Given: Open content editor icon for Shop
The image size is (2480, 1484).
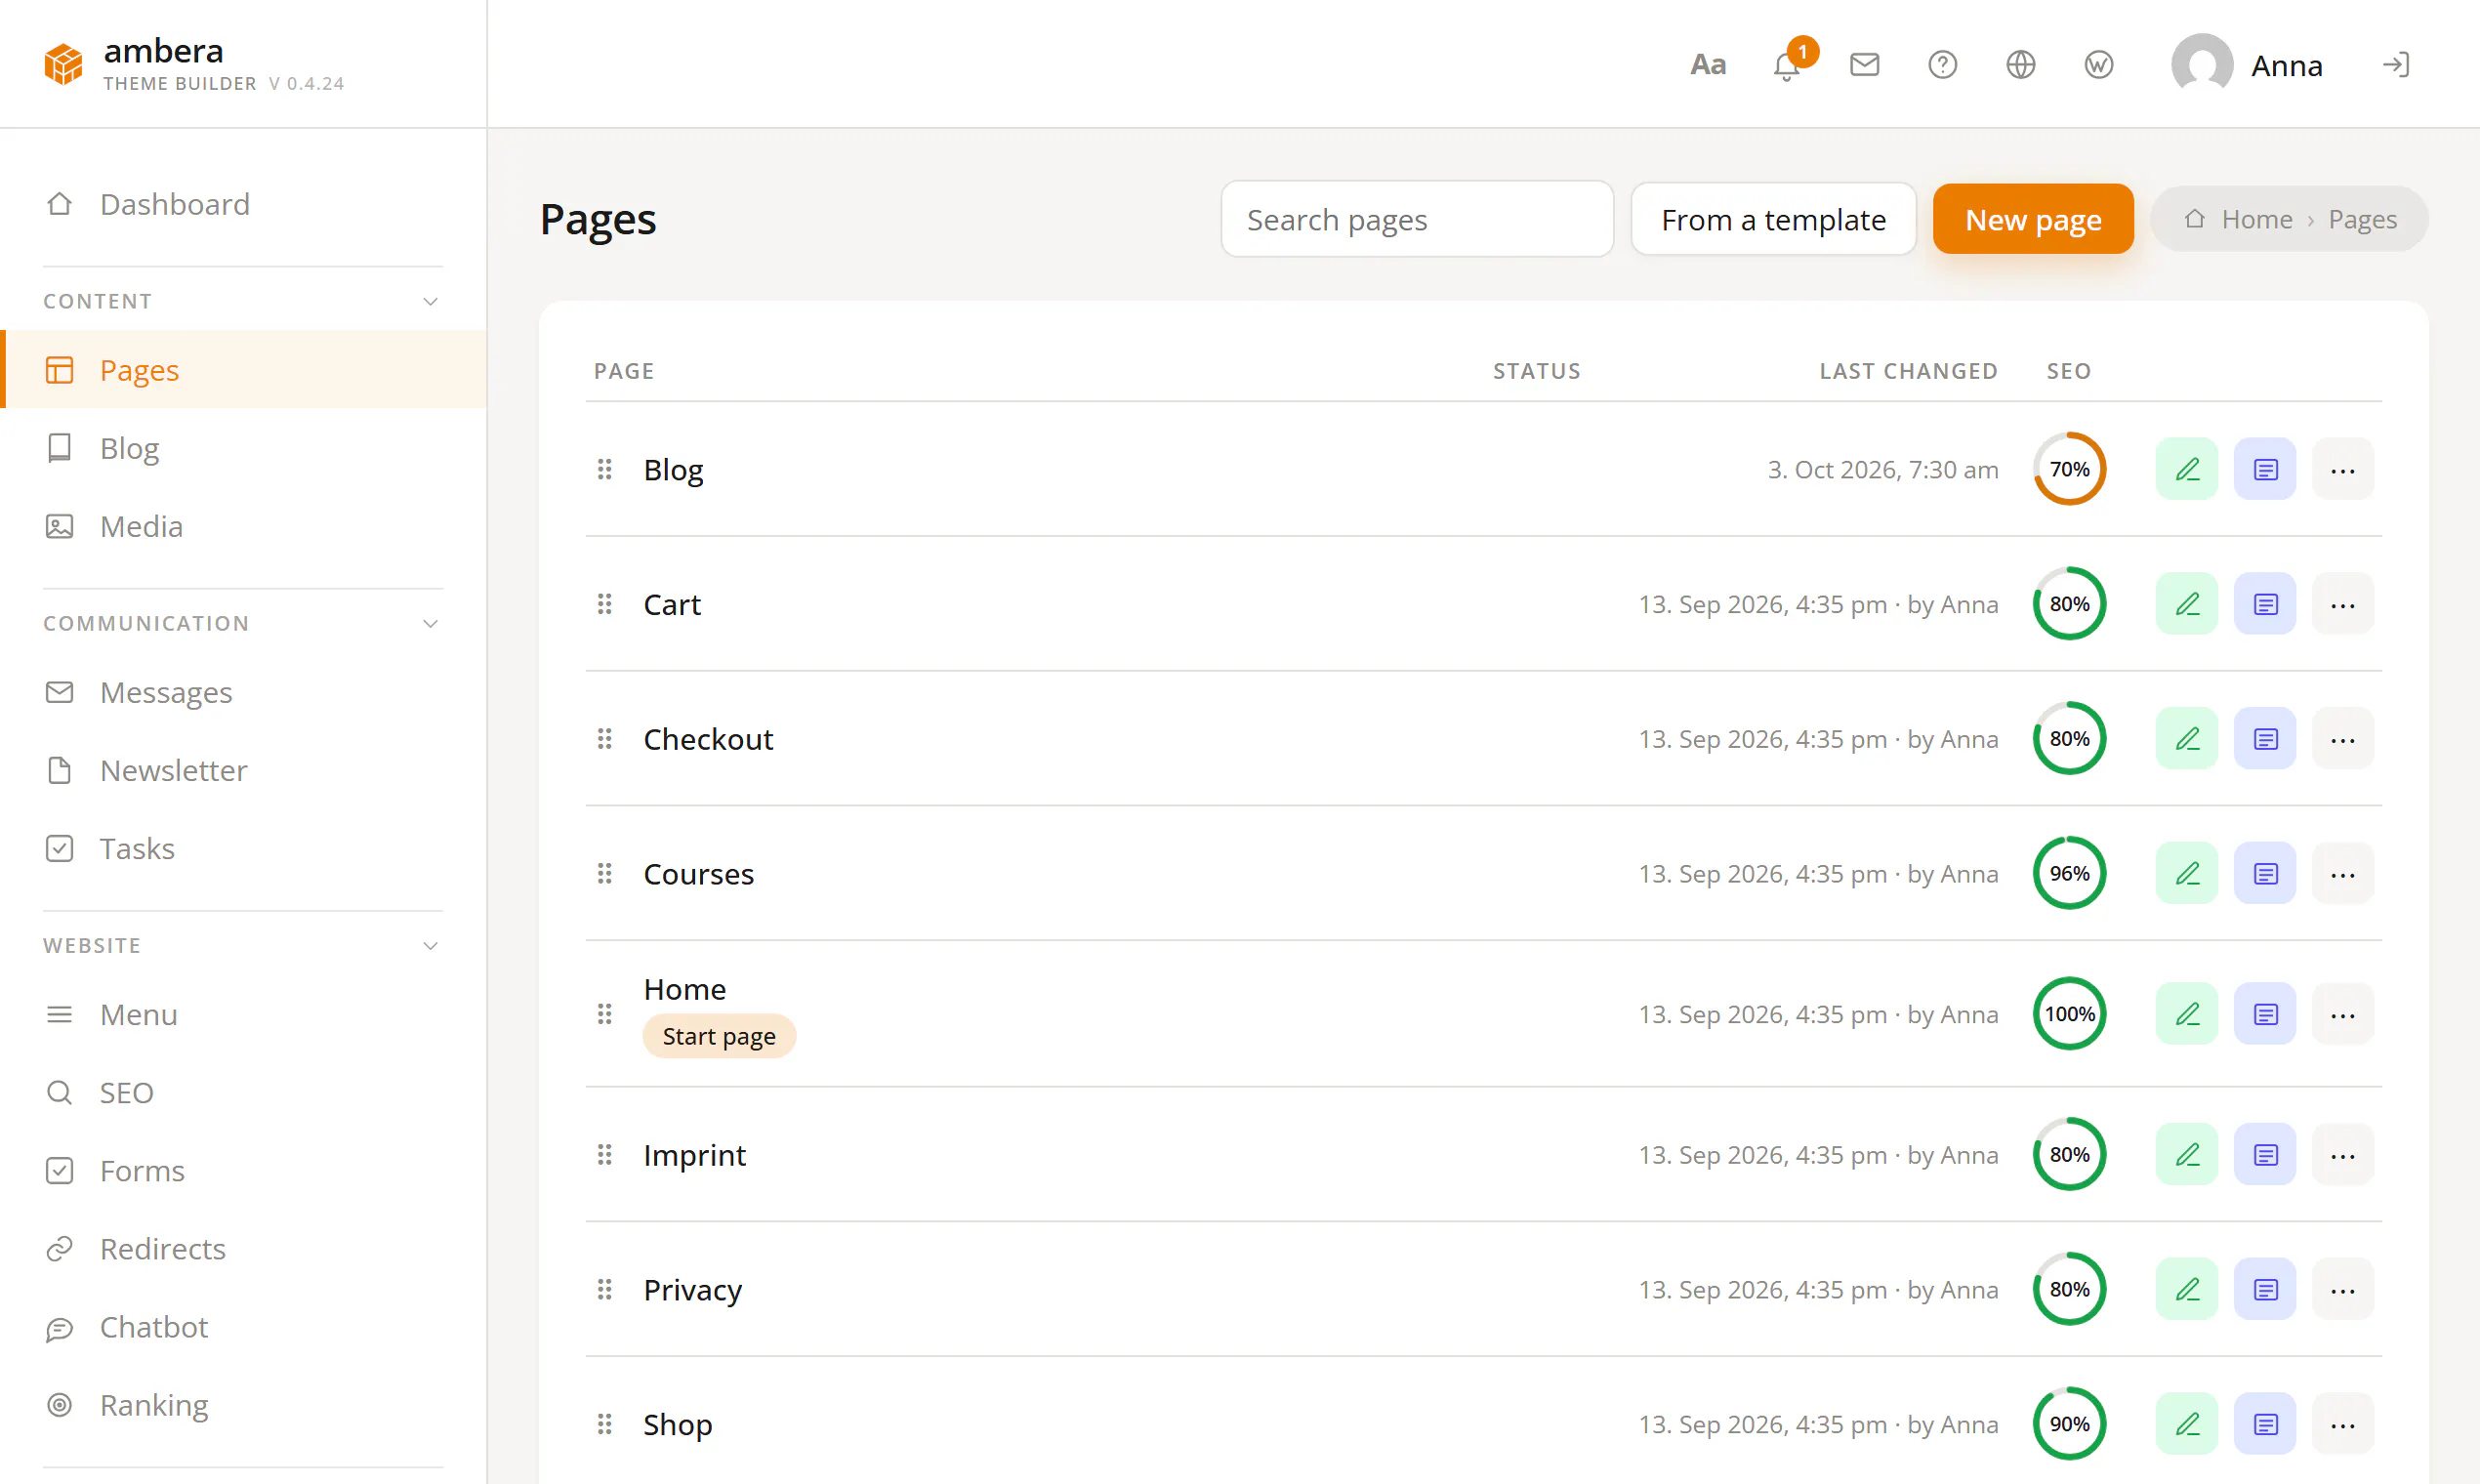Looking at the screenshot, I should click(2265, 1424).
